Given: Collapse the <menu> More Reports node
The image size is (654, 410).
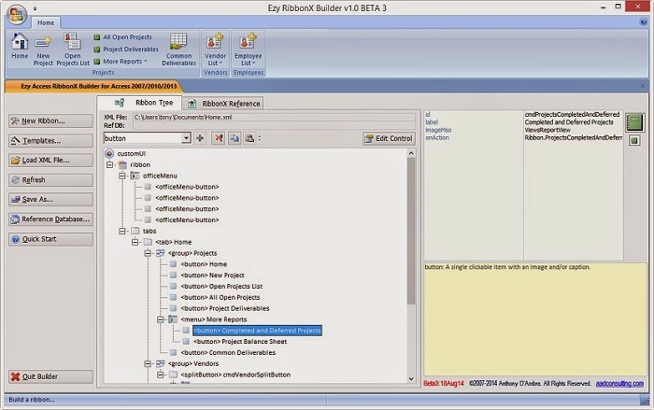Looking at the screenshot, I should pos(160,319).
